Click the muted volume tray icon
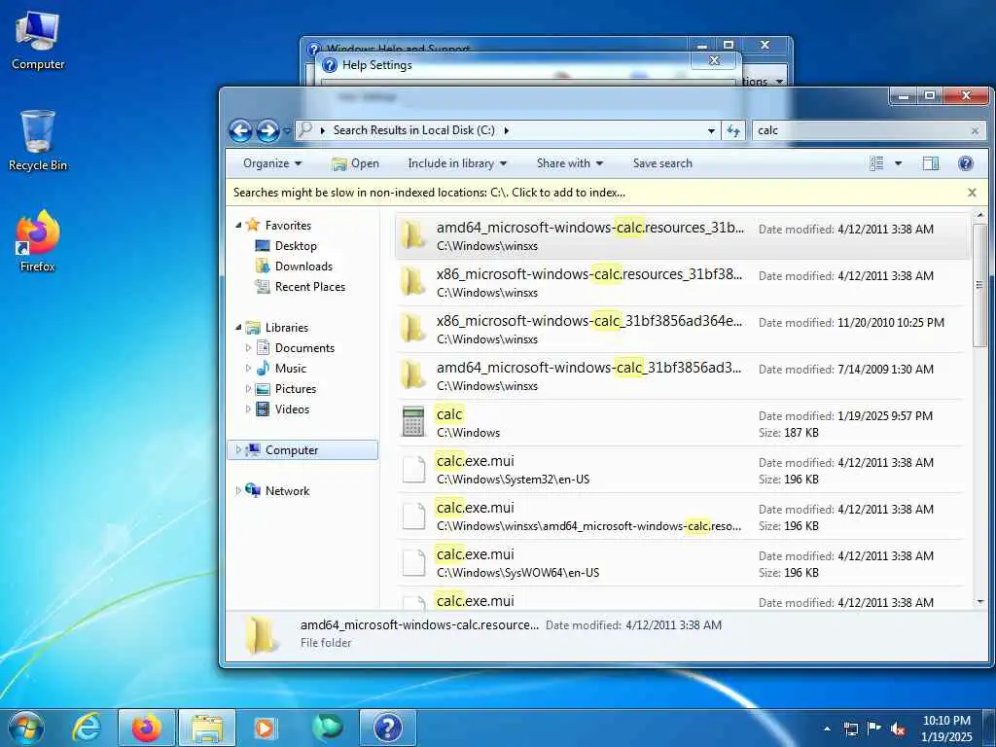The image size is (996, 747). click(x=898, y=729)
